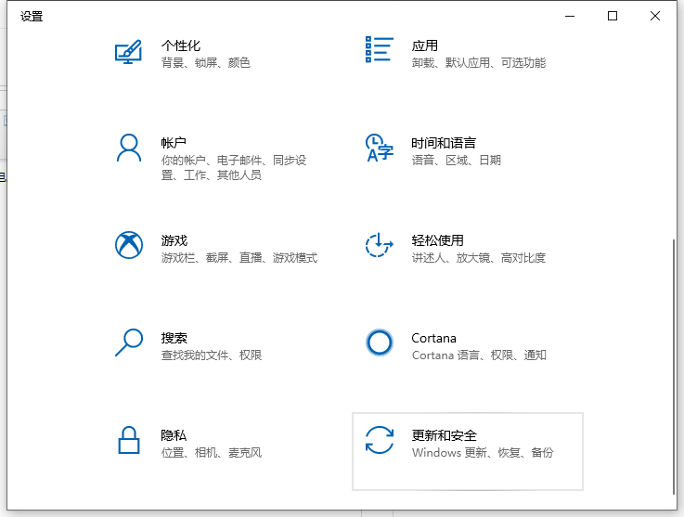Click the vertical scrollbar thumb
The image size is (684, 517).
pyautogui.click(x=675, y=367)
